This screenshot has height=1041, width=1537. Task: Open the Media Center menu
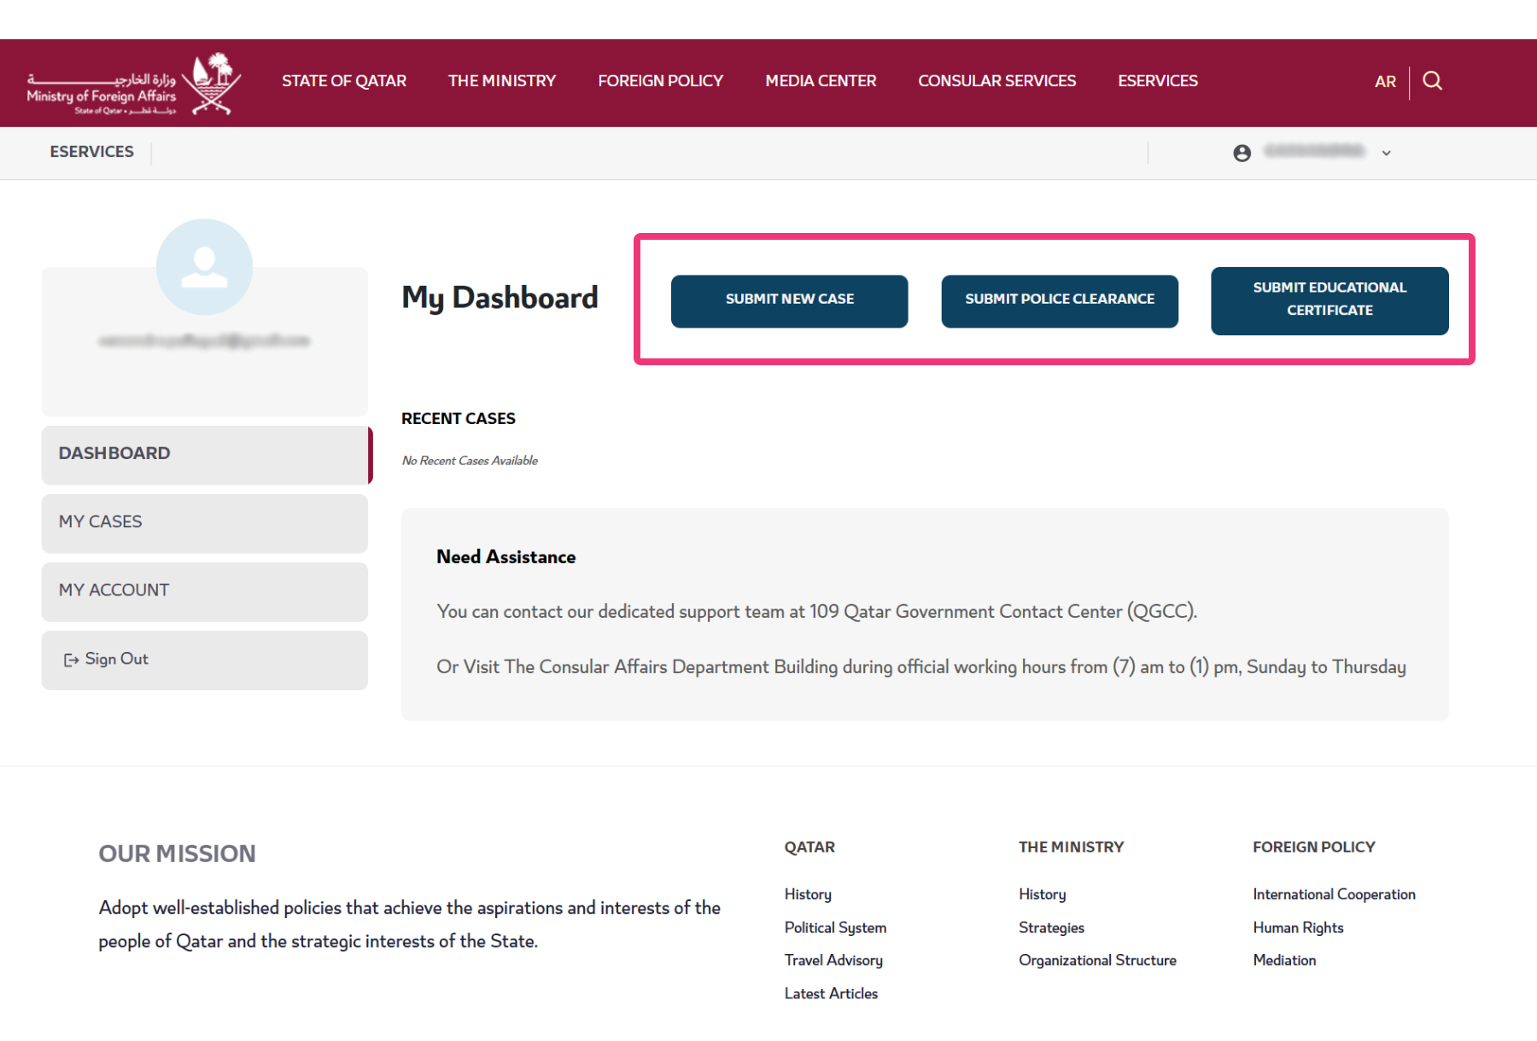point(820,81)
